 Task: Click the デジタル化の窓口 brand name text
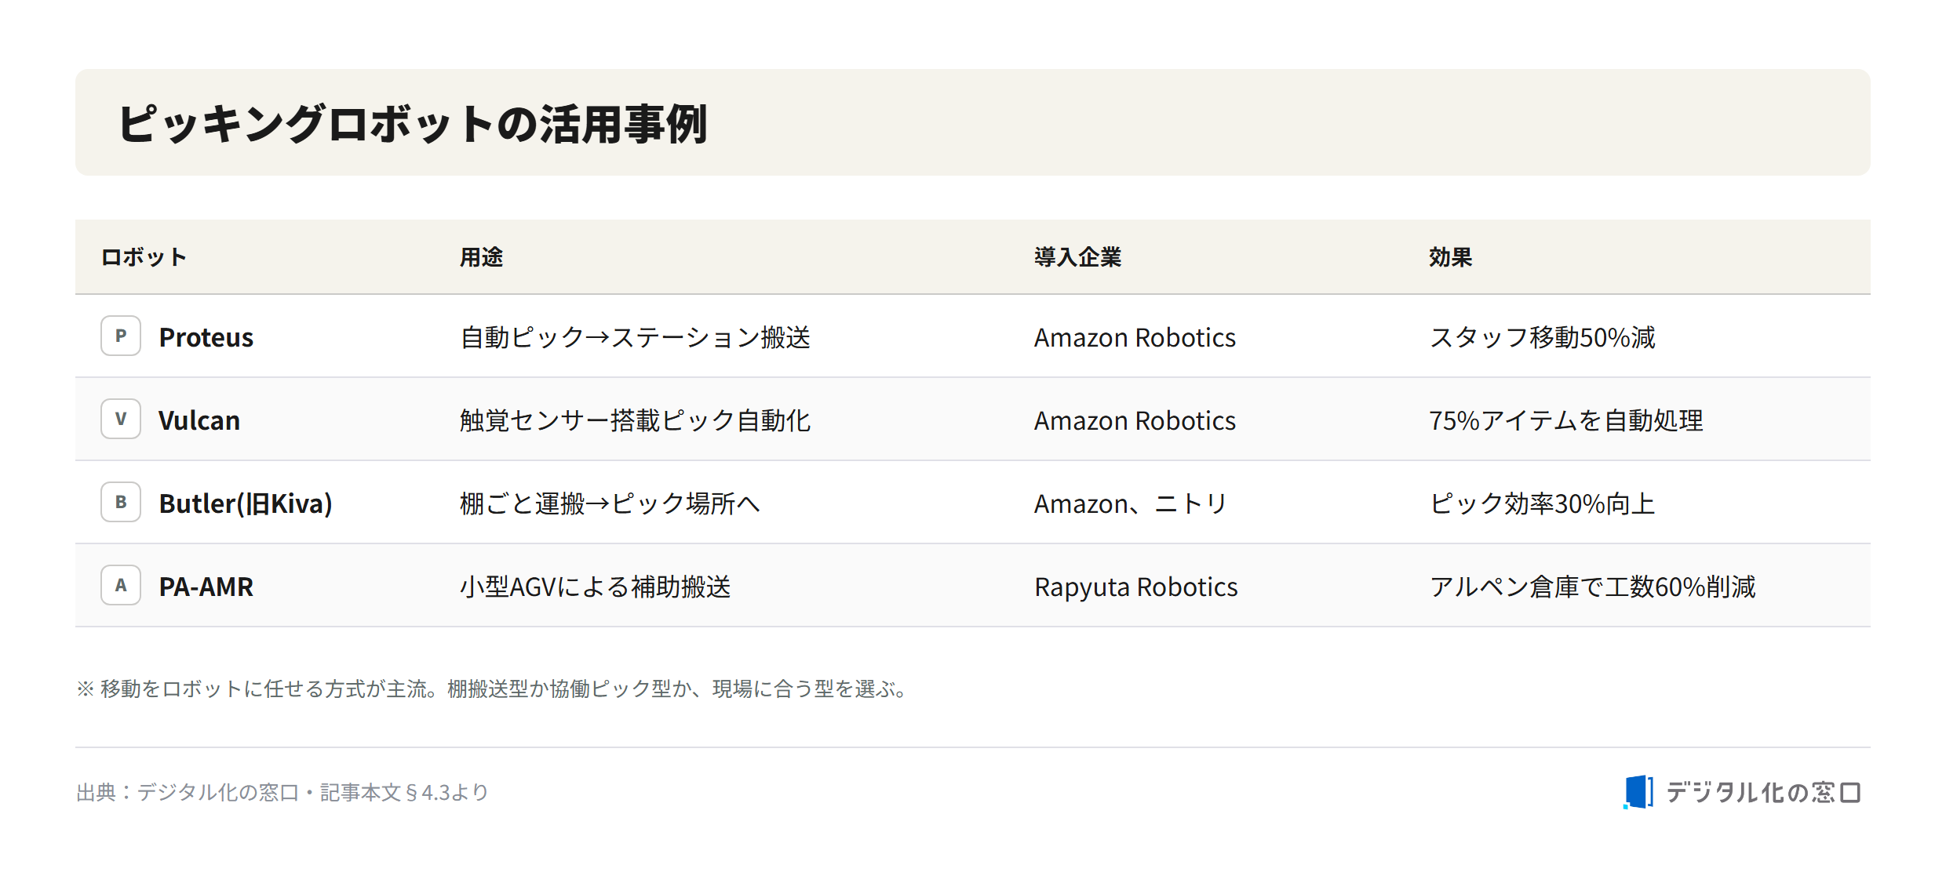[x=1763, y=792]
